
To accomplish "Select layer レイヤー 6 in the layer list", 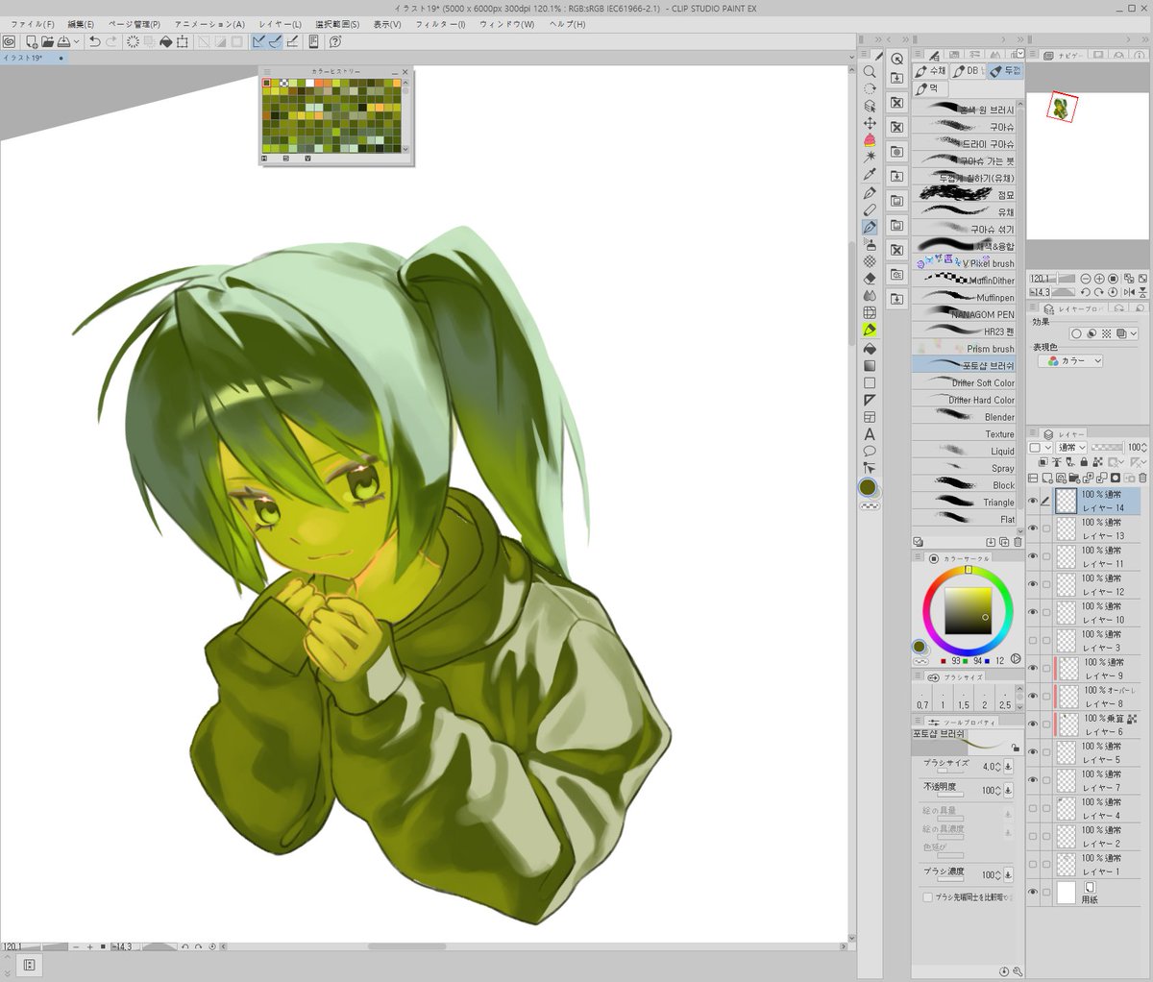I will click(x=1097, y=724).
